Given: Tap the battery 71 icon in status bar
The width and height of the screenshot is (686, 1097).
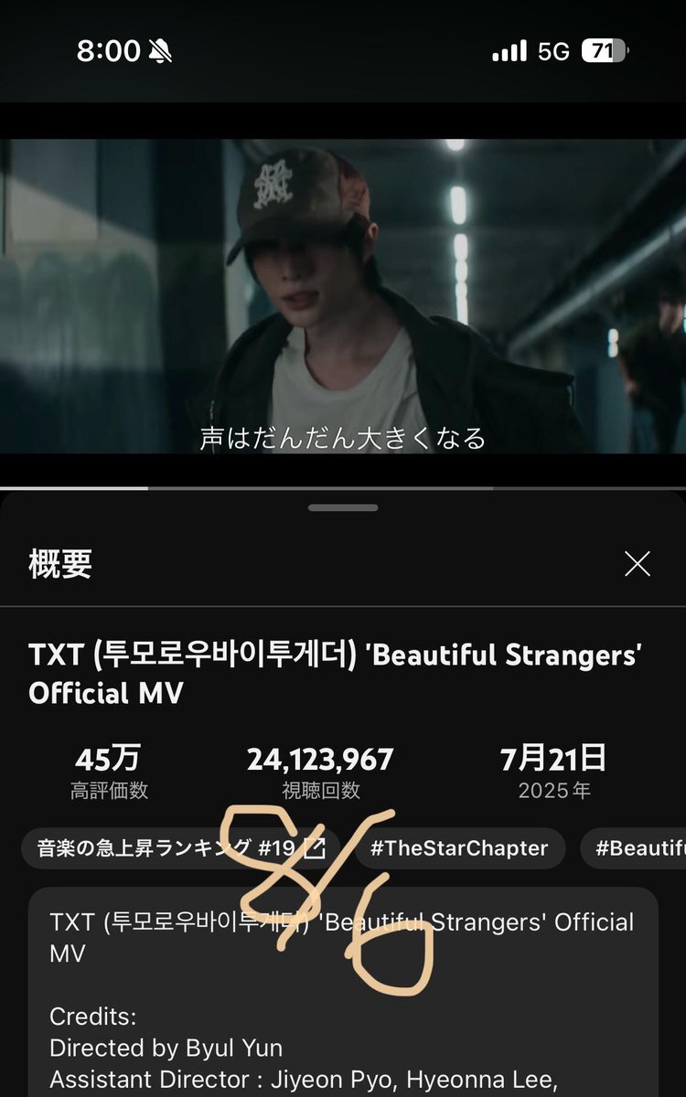Looking at the screenshot, I should [605, 51].
